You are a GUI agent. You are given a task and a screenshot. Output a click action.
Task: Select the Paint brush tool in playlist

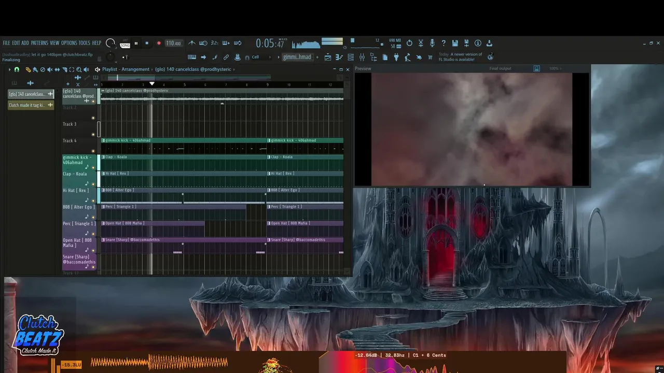35,69
